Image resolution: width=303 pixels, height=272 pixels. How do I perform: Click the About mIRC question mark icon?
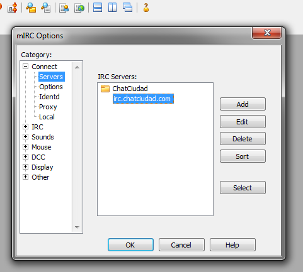coord(146,8)
